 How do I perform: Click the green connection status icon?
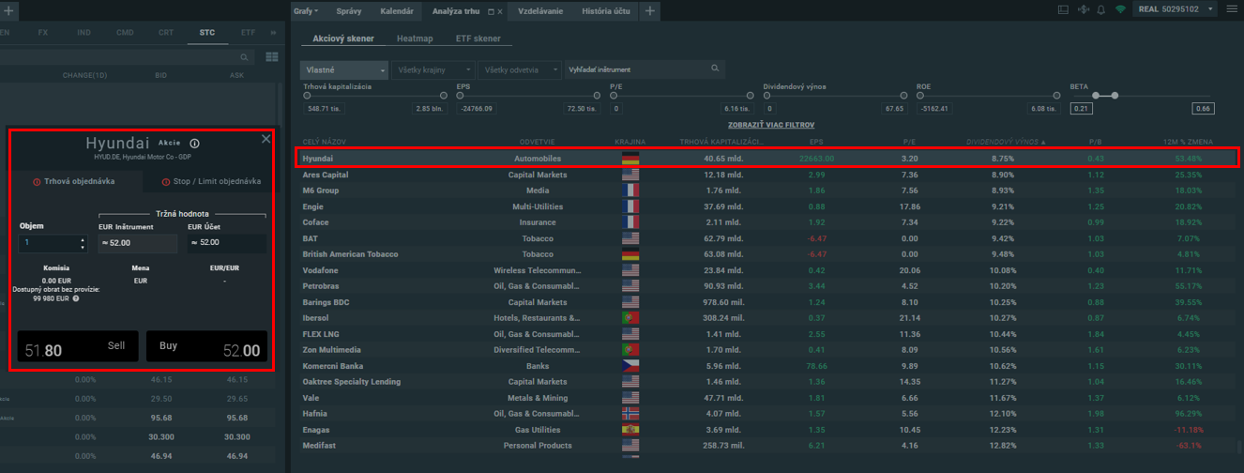click(x=1120, y=10)
